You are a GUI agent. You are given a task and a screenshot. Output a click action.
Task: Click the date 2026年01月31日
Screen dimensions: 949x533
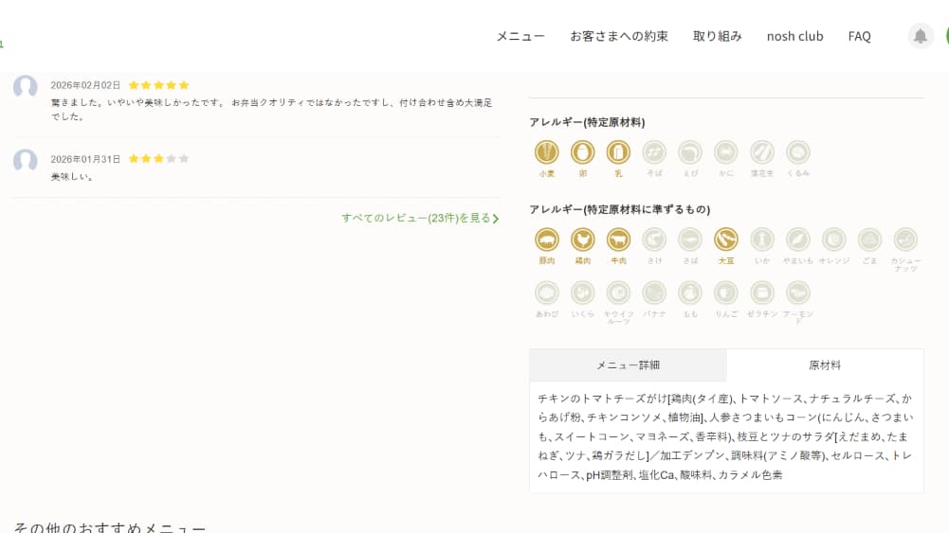85,159
